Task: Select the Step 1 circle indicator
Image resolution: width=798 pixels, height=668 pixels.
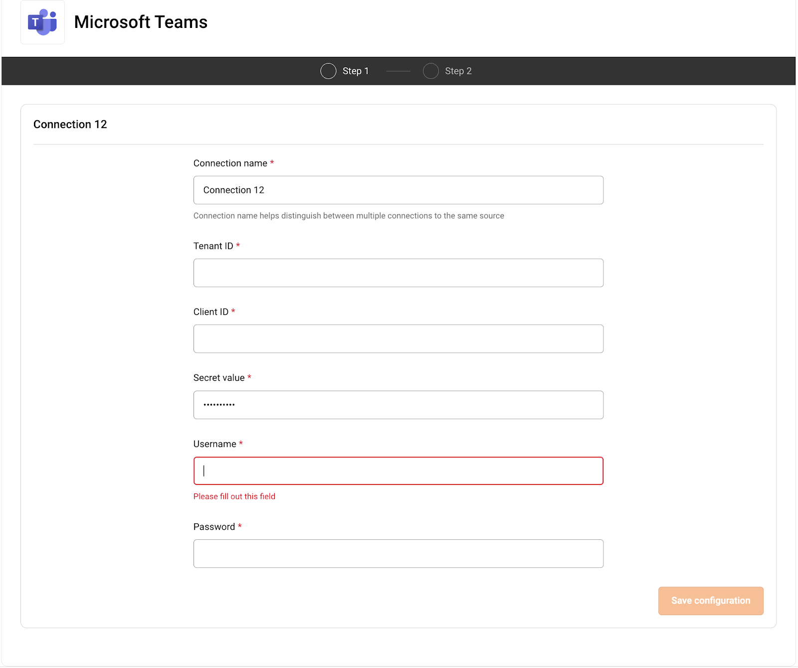Action: (x=328, y=71)
